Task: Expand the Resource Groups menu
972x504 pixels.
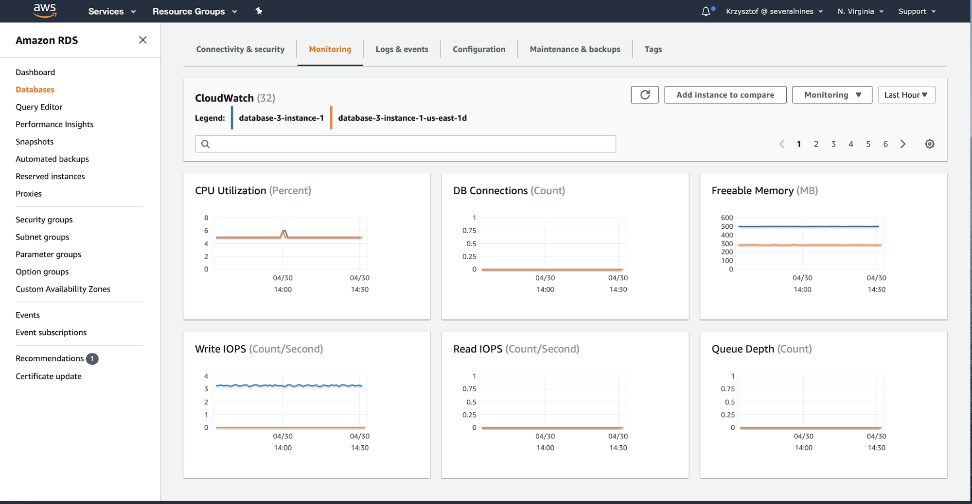Action: coord(194,11)
